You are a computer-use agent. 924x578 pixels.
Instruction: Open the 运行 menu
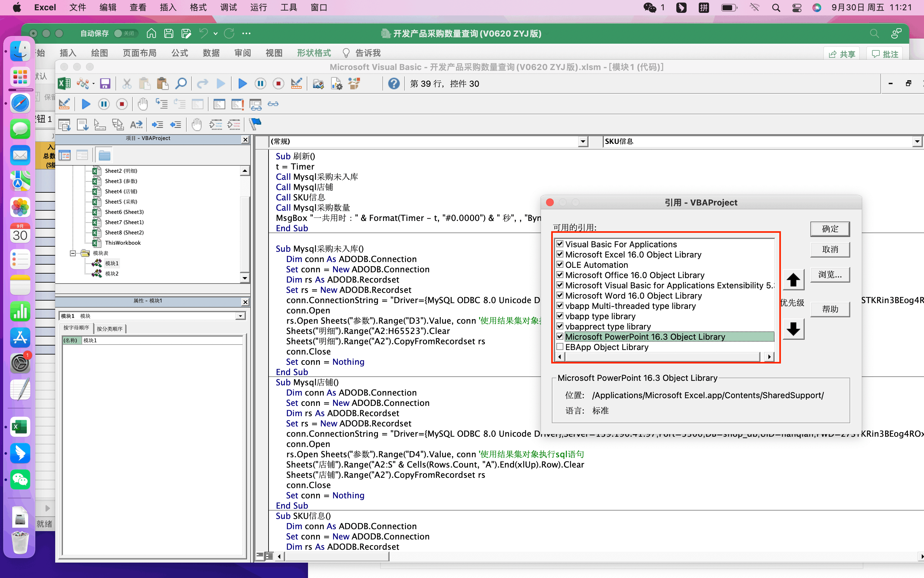click(259, 7)
